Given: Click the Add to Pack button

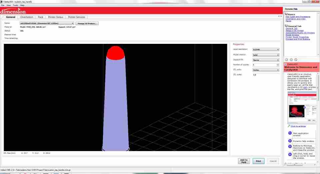Looking at the screenshot, I should [244, 161].
